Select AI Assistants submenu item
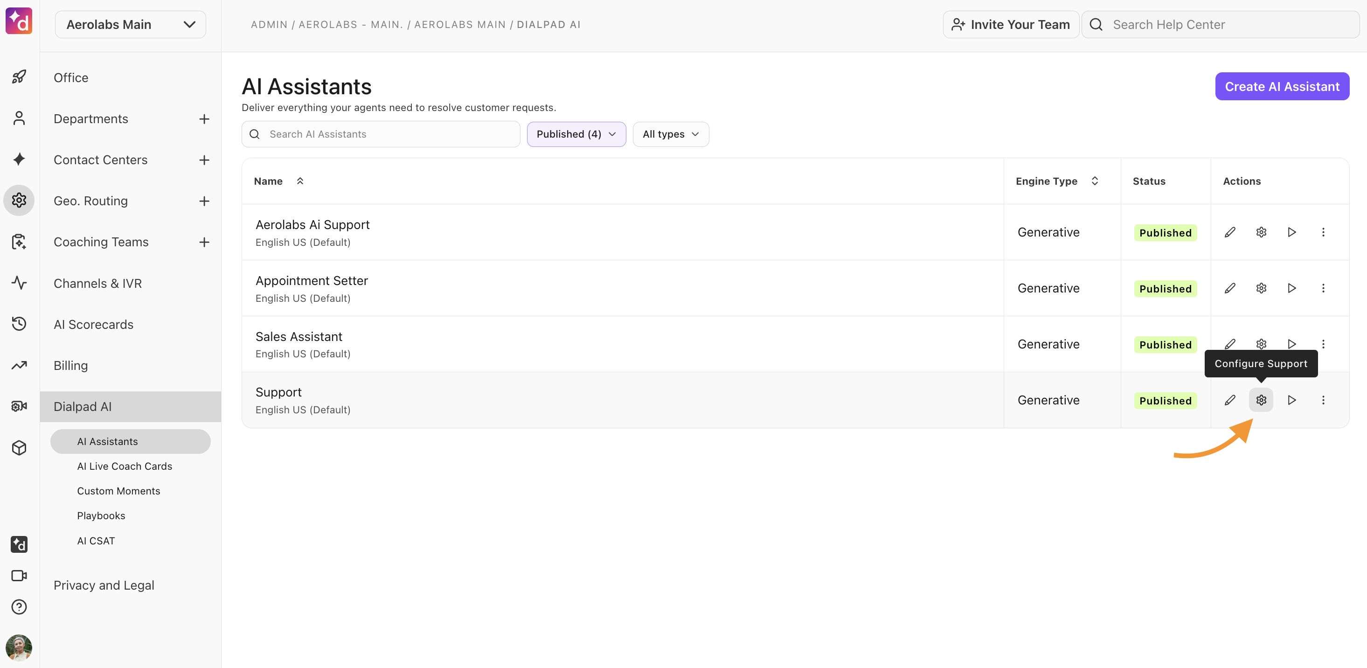This screenshot has height=668, width=1367. [131, 441]
